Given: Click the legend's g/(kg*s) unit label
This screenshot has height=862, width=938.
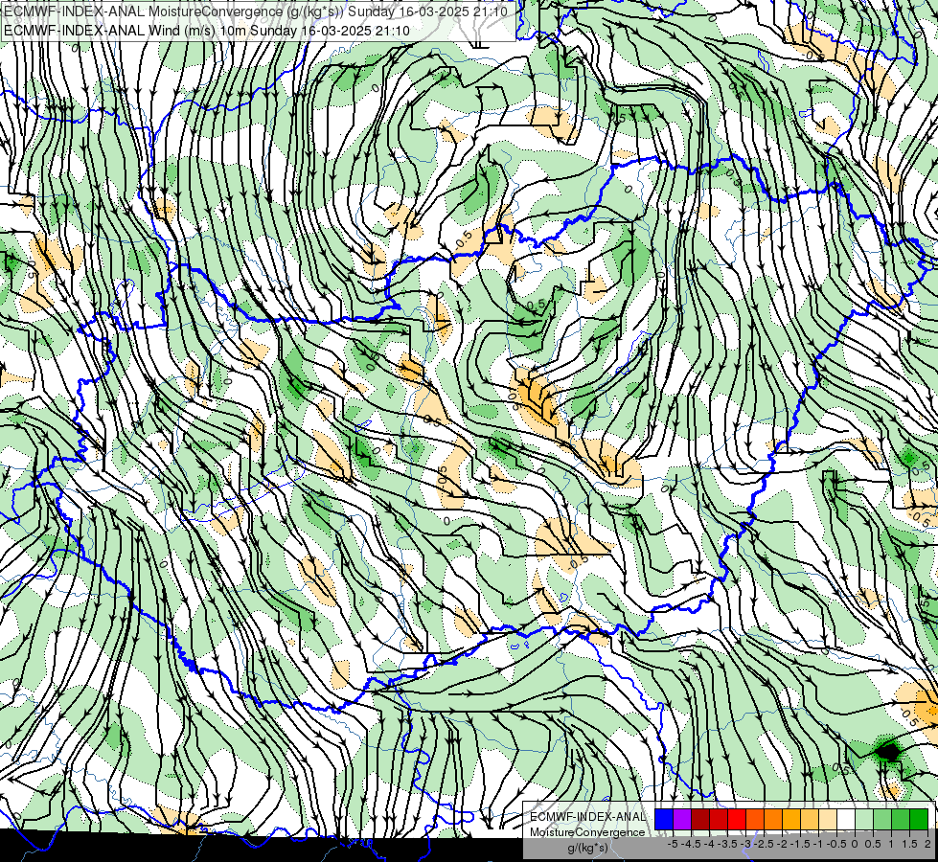Looking at the screenshot, I should 587,849.
